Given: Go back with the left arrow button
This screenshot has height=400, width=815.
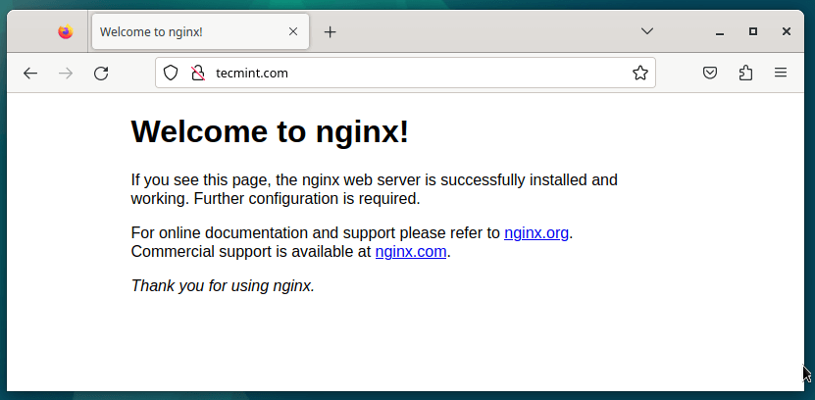Looking at the screenshot, I should [x=30, y=74].
